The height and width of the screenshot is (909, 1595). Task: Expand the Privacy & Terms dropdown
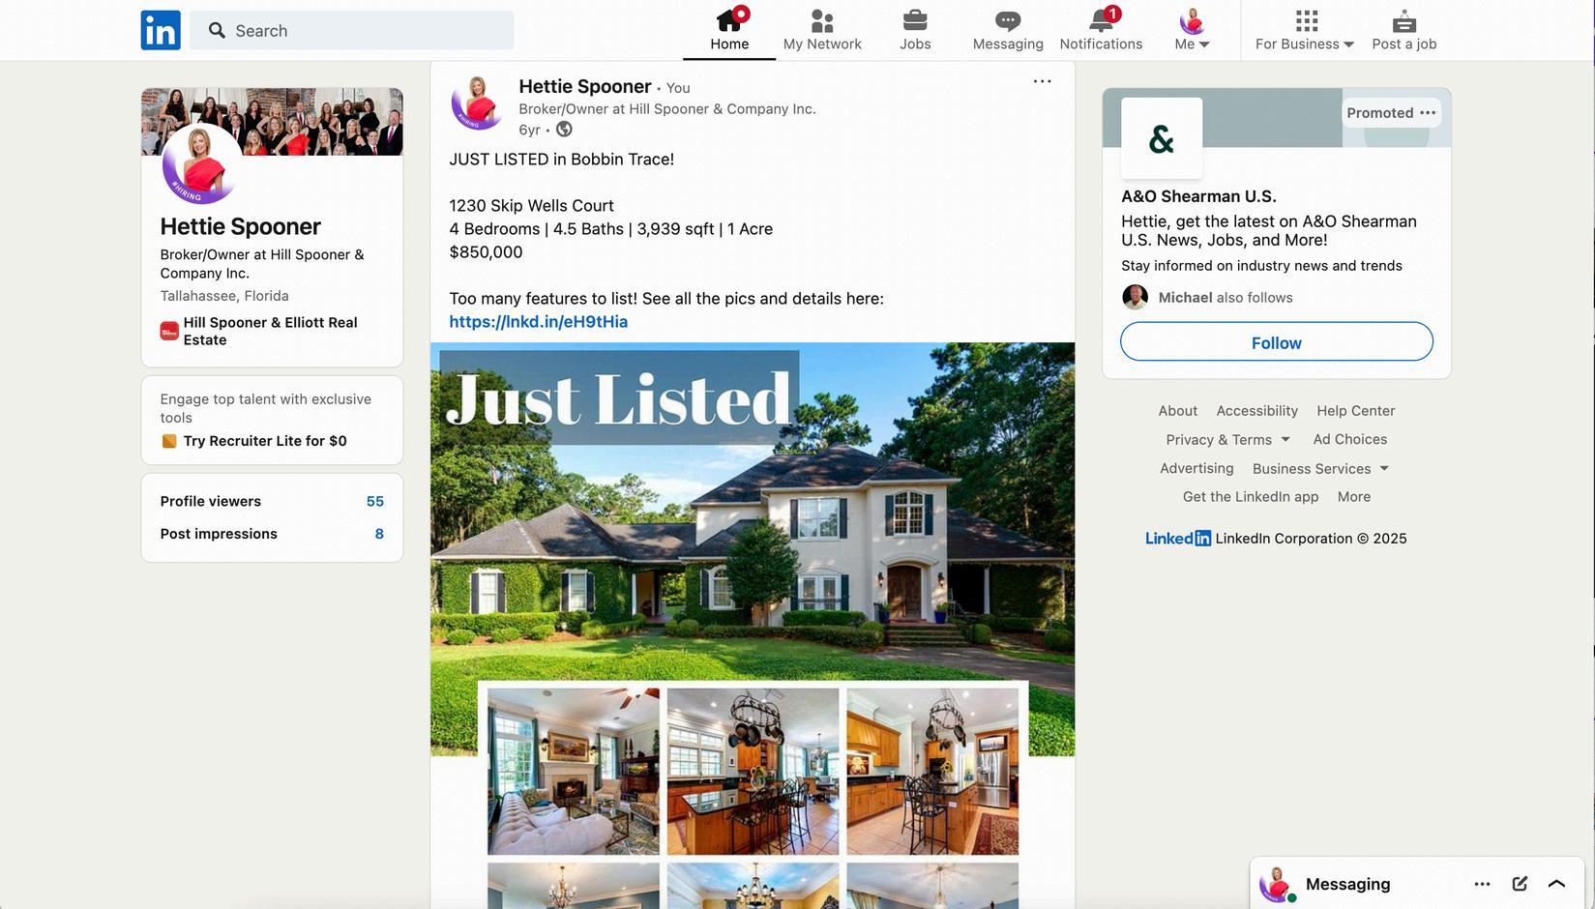[1228, 440]
